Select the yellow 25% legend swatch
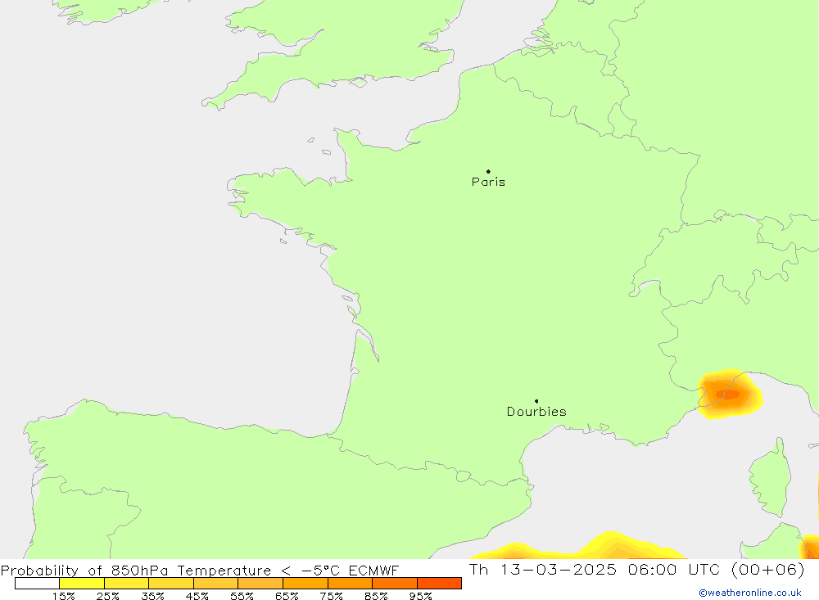This screenshot has height=600, width=819. point(126,584)
